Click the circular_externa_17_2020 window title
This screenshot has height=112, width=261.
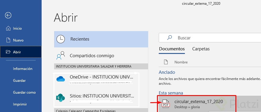pyautogui.click(x=201, y=4)
